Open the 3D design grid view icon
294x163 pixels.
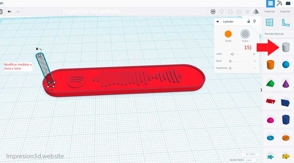click(270, 3)
